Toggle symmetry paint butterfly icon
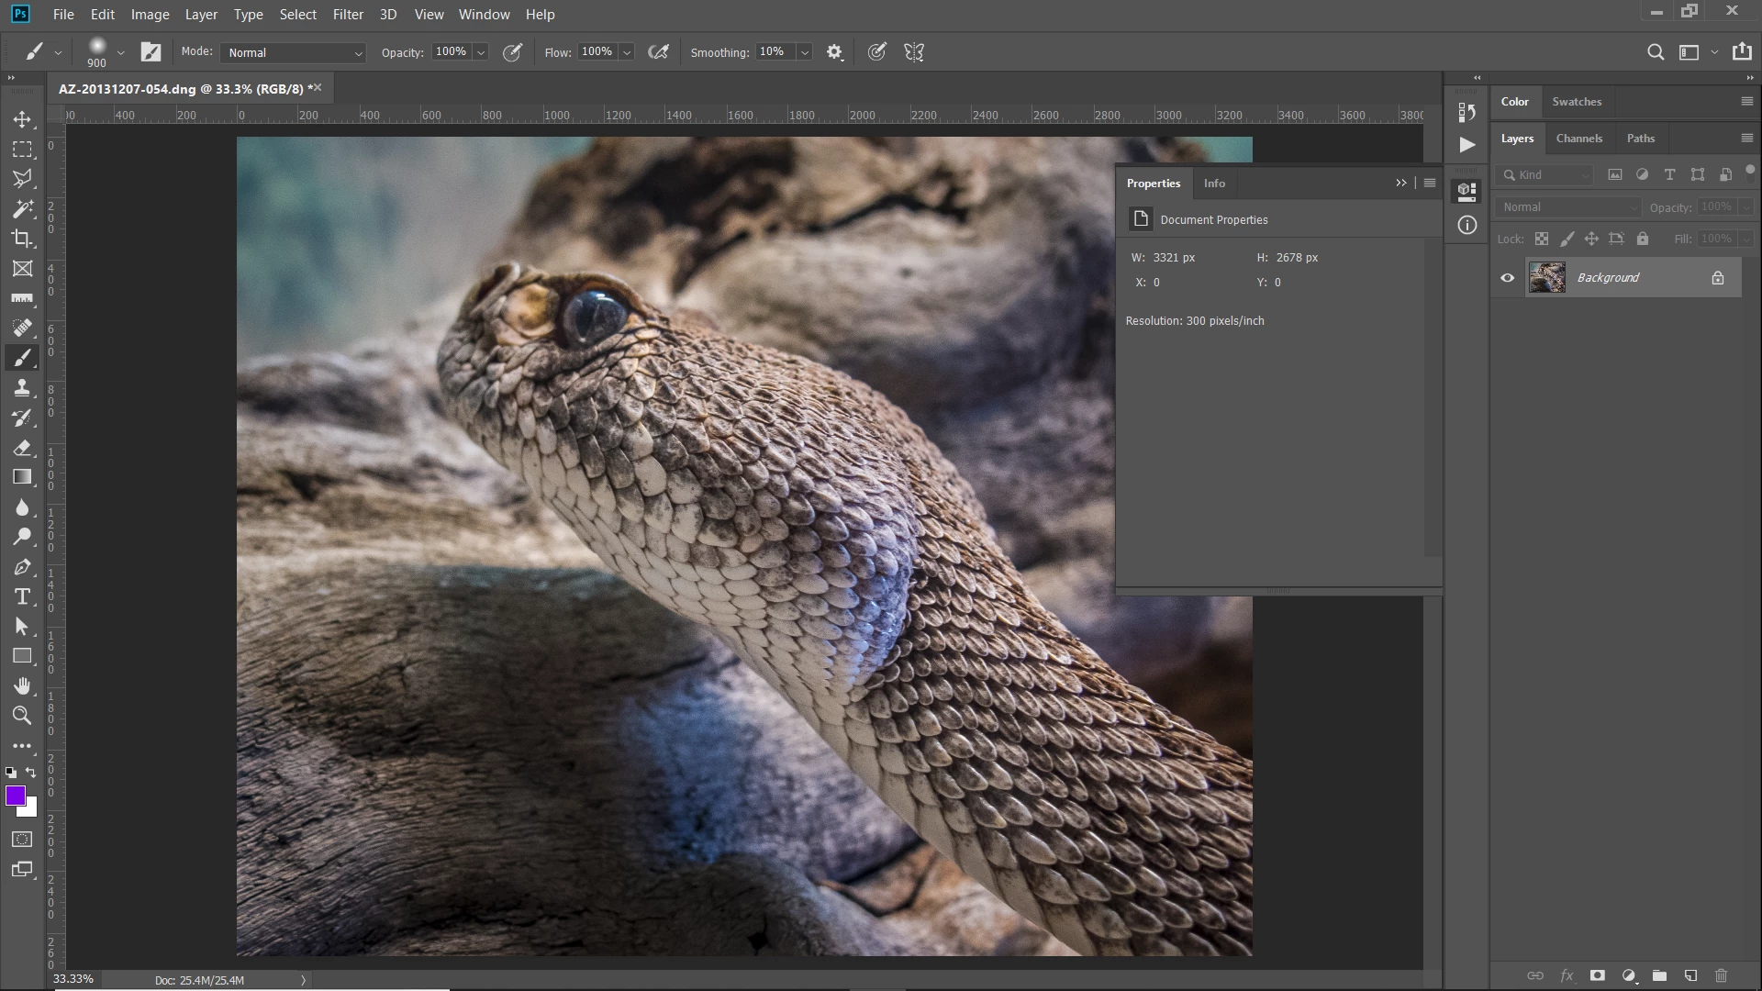The image size is (1762, 991). [x=914, y=52]
